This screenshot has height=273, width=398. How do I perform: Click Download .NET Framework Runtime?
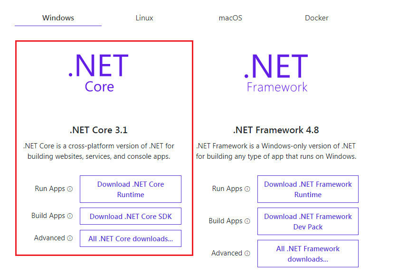[x=307, y=189]
